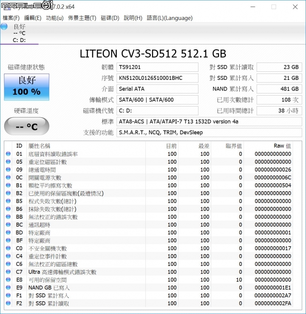
Task: Click the status dot for attribute E9
Action: 8,288
